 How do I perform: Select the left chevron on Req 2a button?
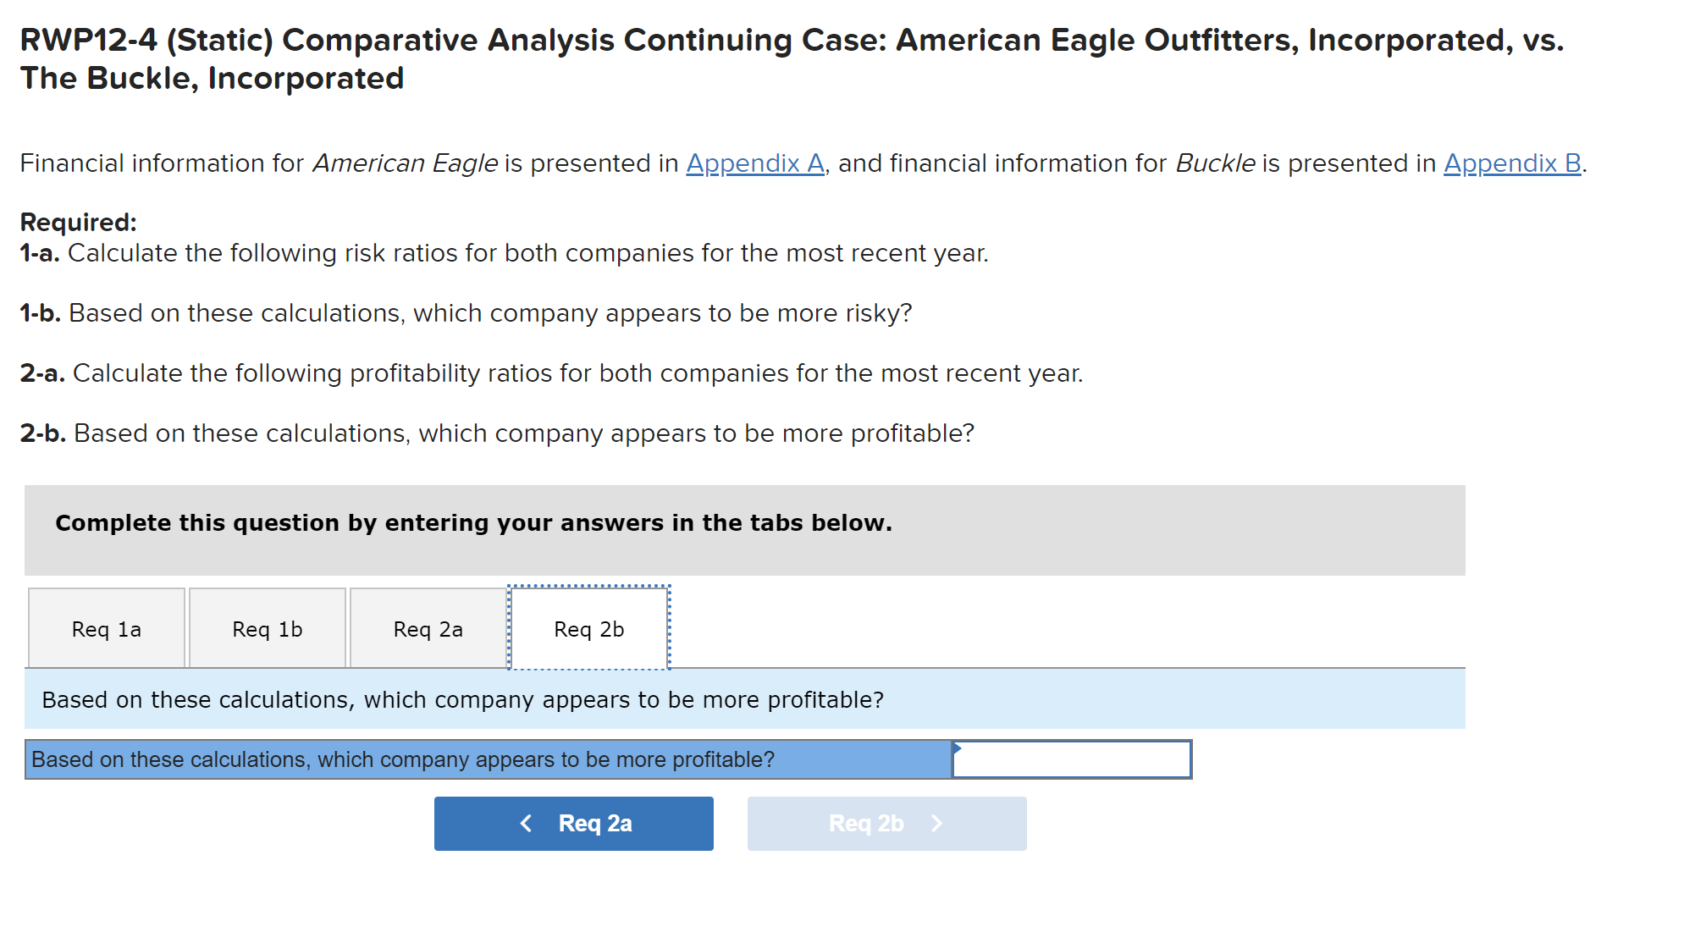[526, 822]
